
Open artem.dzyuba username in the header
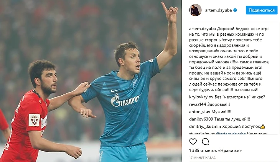point(218,10)
